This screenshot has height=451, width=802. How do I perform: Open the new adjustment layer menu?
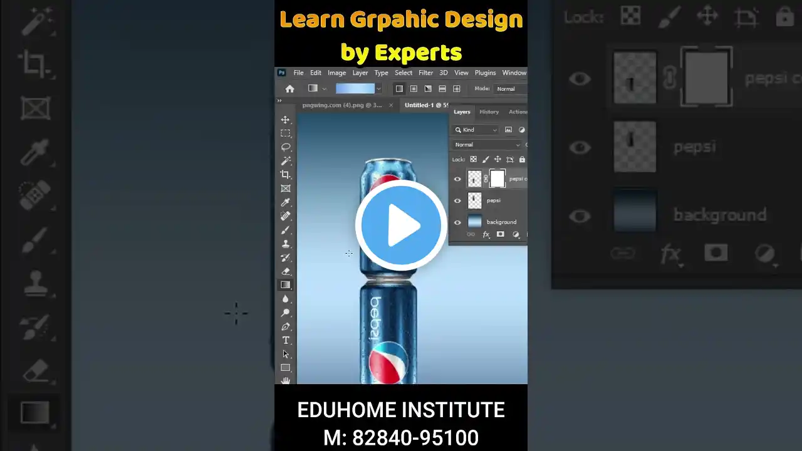(x=516, y=234)
